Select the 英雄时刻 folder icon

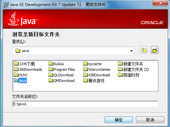[120, 75]
